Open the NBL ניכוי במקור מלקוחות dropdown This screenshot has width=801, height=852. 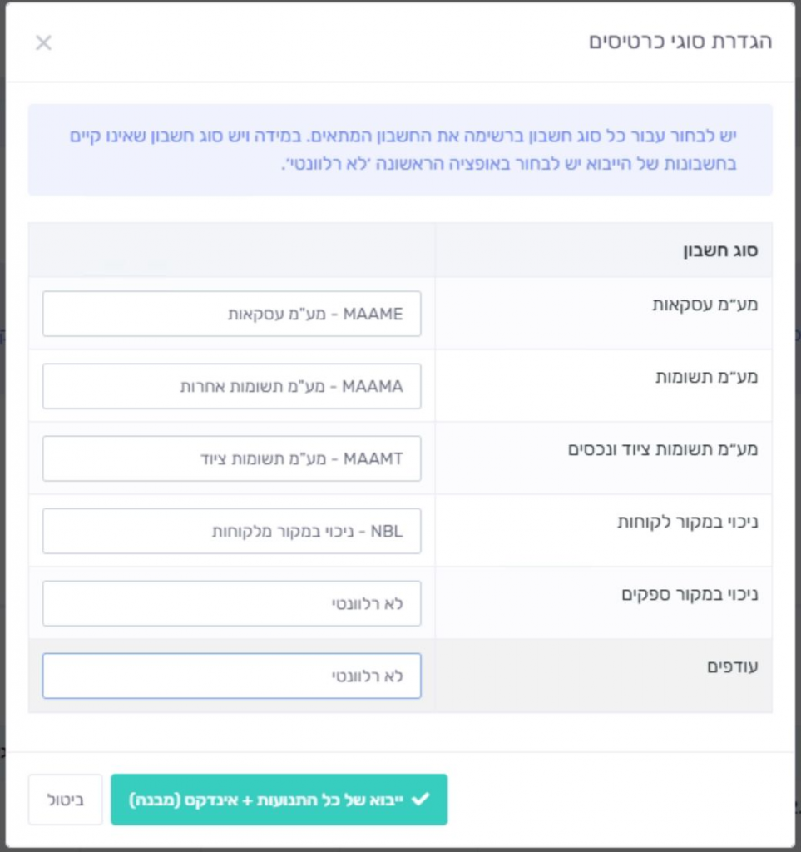231,531
